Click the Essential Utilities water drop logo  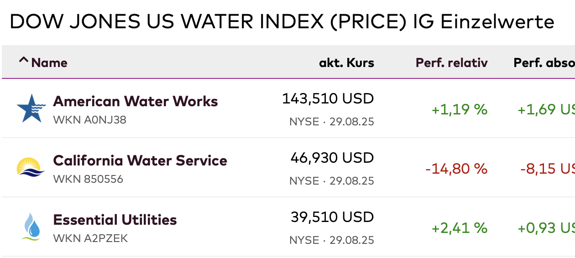[31, 227]
